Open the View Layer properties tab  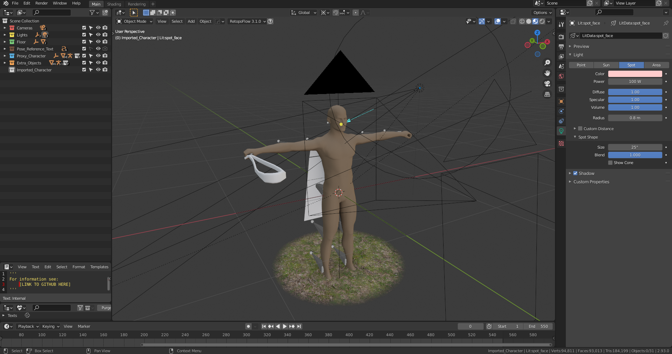click(561, 56)
